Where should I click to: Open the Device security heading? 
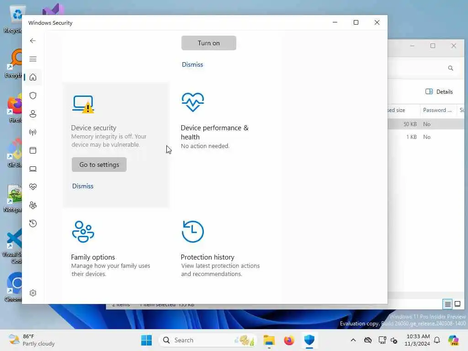(x=94, y=128)
